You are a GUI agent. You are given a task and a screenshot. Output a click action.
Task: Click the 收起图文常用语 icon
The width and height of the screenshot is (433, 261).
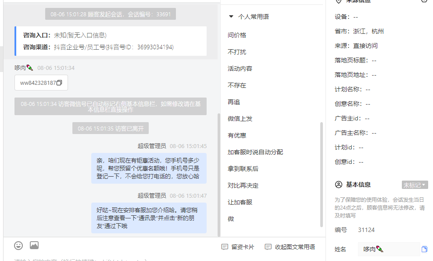tap(268, 247)
